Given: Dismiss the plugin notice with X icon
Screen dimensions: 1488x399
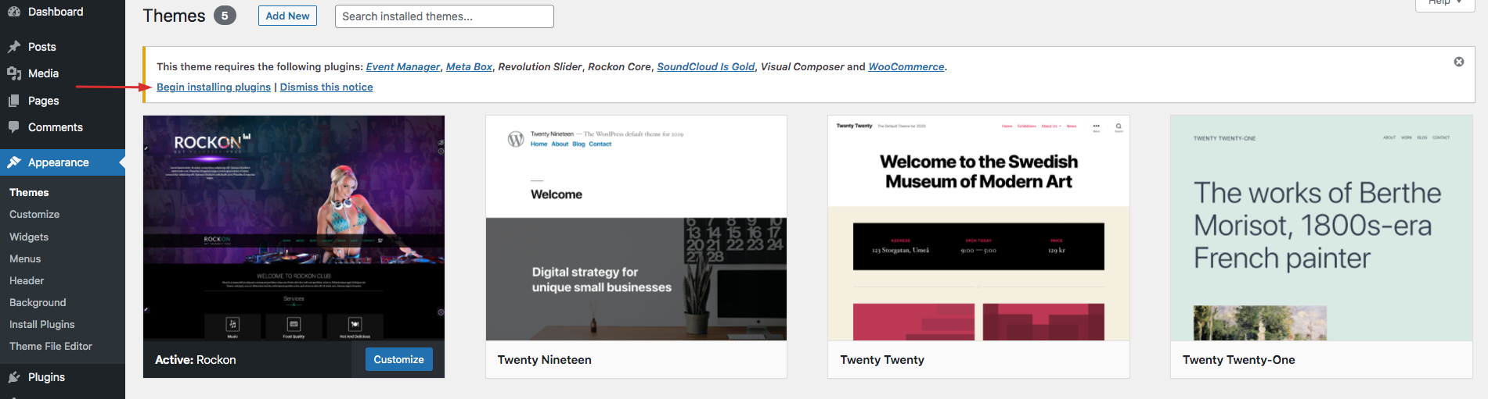Looking at the screenshot, I should (1459, 62).
